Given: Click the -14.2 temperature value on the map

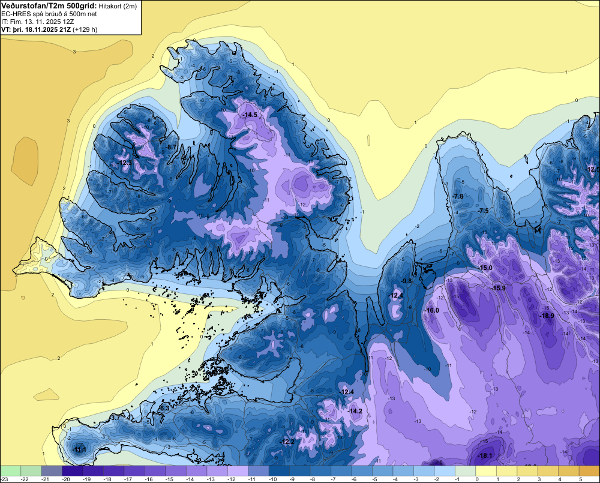Looking at the screenshot, I should 355,411.
